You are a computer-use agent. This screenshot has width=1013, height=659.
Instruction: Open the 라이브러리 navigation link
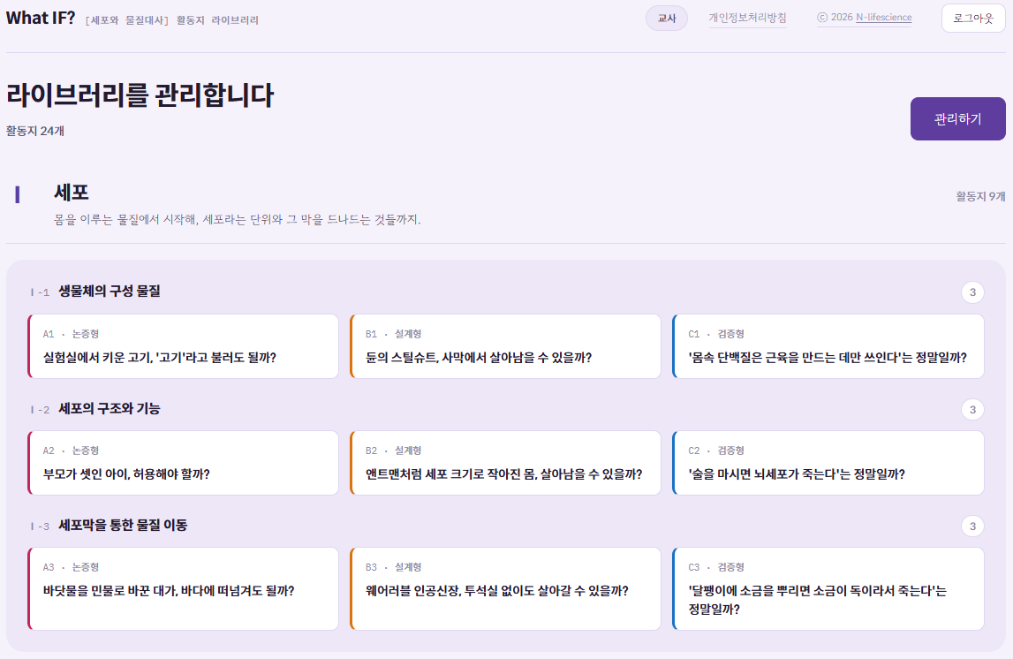[235, 20]
